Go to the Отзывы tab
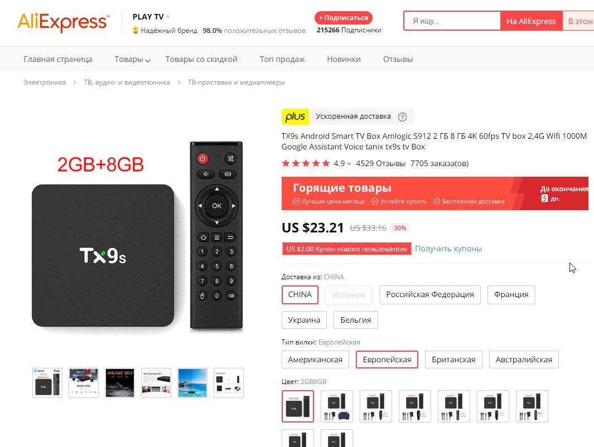Screen dimensions: 594x447 point(398,59)
